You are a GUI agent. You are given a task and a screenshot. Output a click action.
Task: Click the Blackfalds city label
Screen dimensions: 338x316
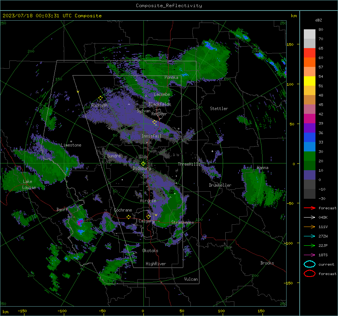point(160,104)
